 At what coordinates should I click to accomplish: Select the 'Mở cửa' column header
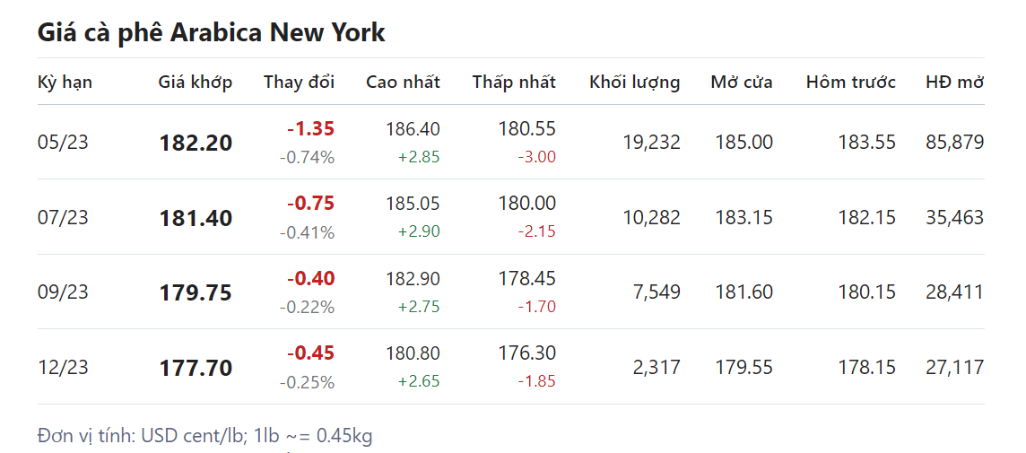coord(741,83)
